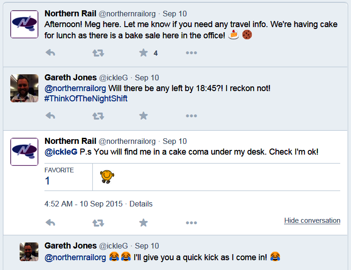Open Northern Rail logo avatar on first tweet
Screen dimensions: 351x270
click(24, 24)
